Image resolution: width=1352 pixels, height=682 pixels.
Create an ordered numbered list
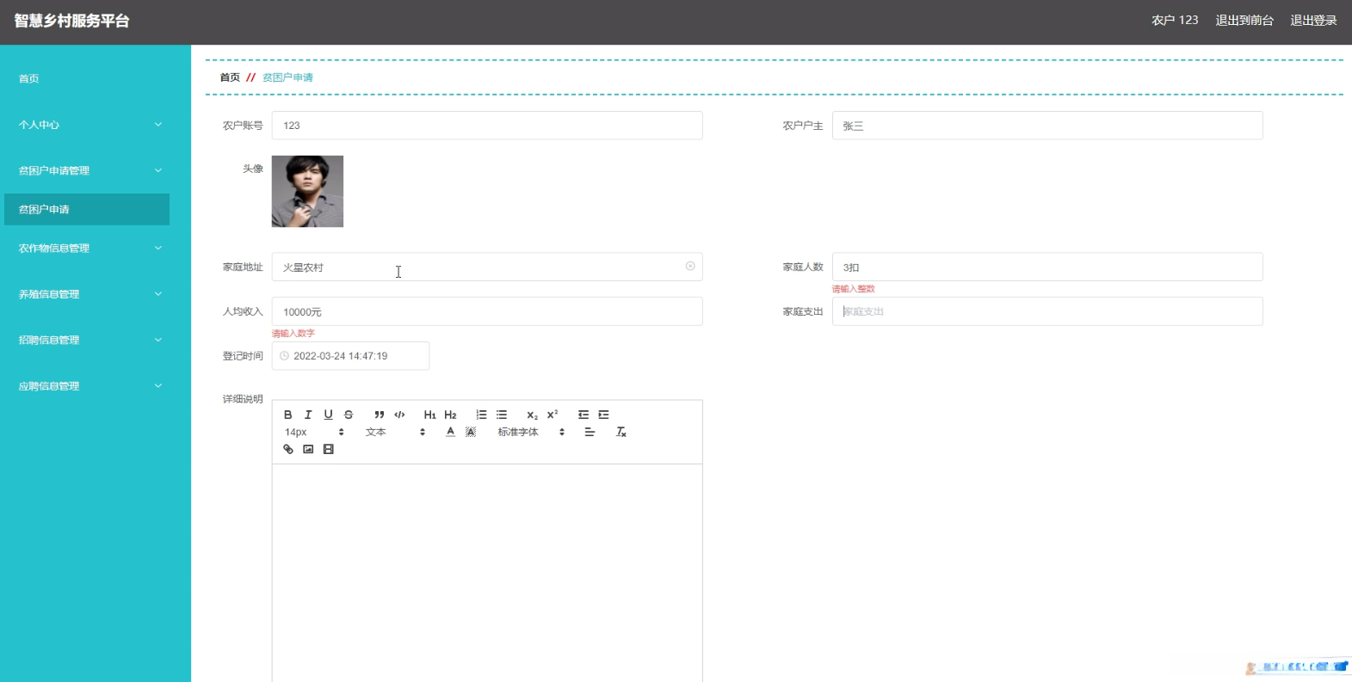(x=481, y=415)
